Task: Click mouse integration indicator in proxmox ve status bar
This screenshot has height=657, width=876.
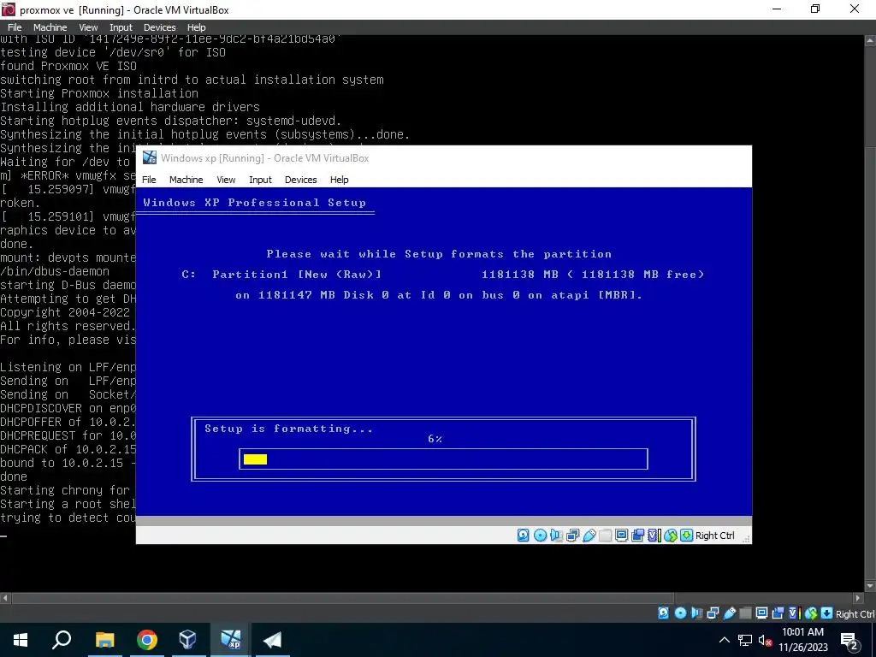Action: point(811,613)
